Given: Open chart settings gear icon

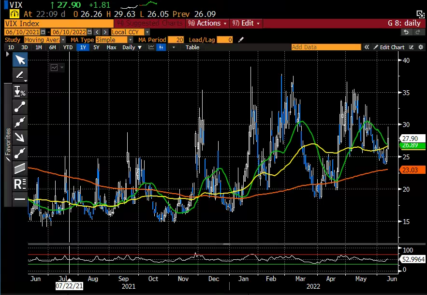Looking at the screenshot, I should 421,47.
